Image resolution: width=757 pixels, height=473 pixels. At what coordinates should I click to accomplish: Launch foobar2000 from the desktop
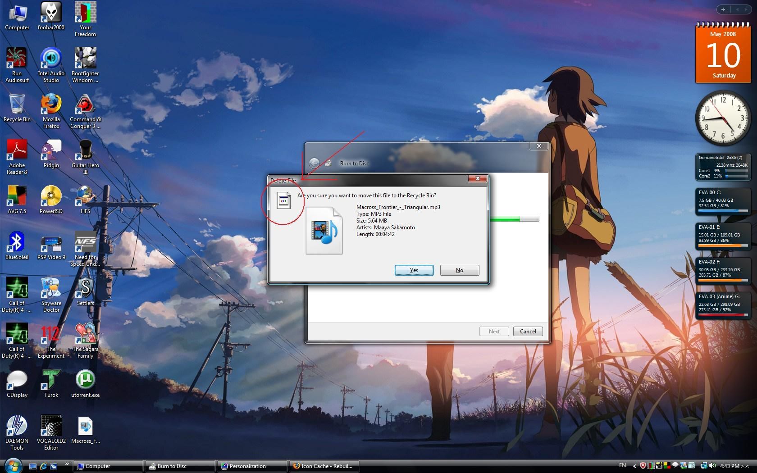(51, 17)
